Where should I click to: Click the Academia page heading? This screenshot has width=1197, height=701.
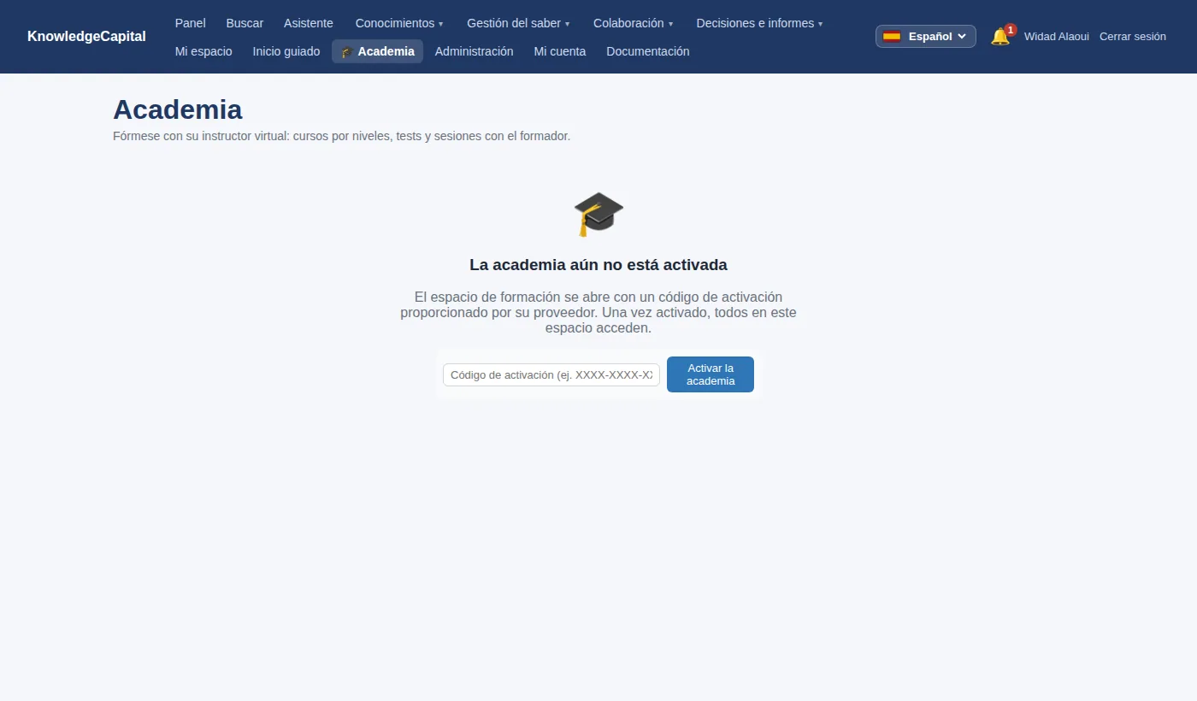coord(178,109)
